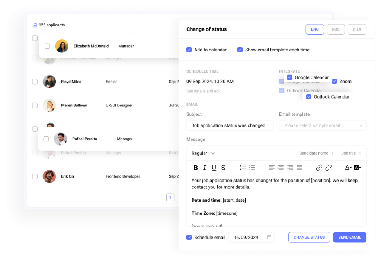Disable the Schedule email option
Viewport: 381px width, 261px height.
[189, 237]
